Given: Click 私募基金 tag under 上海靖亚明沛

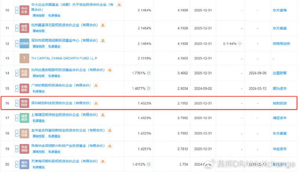Looking at the screenshot, I should (x=39, y=121).
